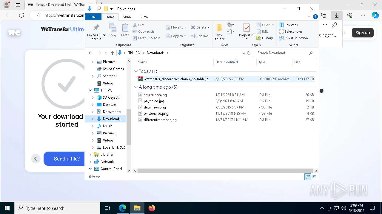
Task: Open the Move to dropdown
Action: [x=176, y=27]
